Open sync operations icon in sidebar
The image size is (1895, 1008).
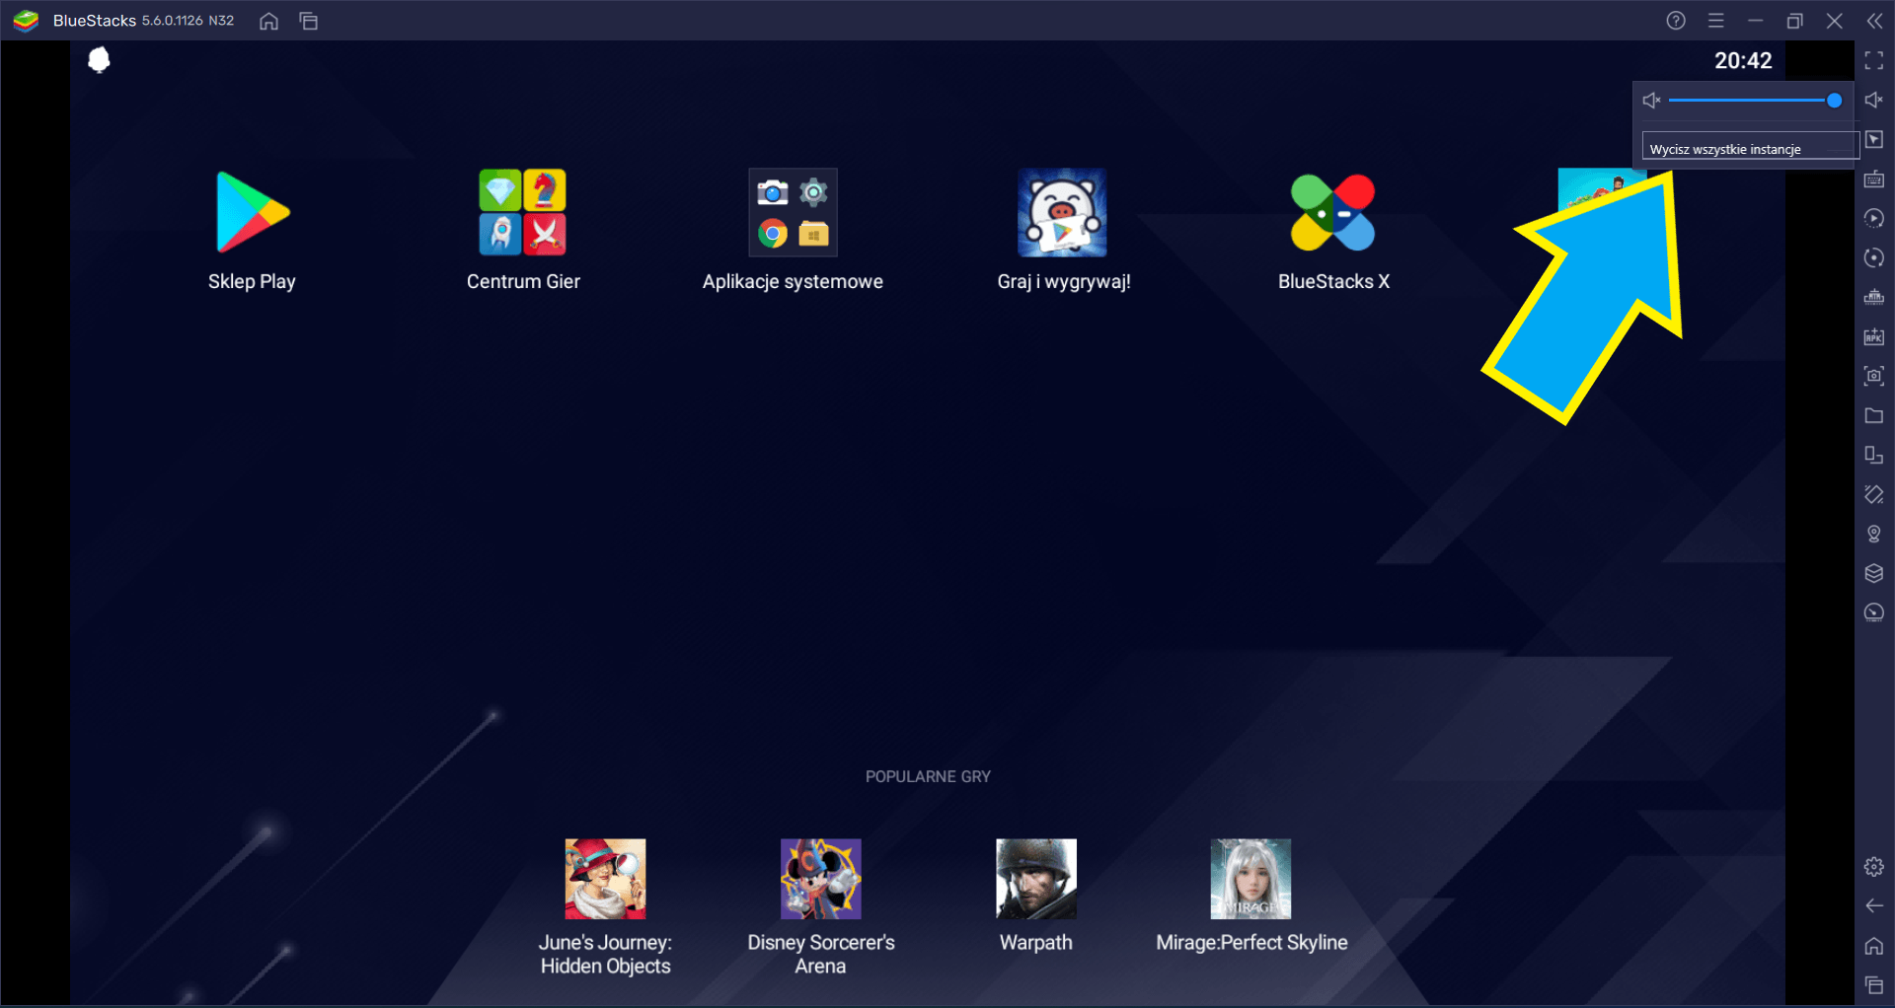(1874, 258)
